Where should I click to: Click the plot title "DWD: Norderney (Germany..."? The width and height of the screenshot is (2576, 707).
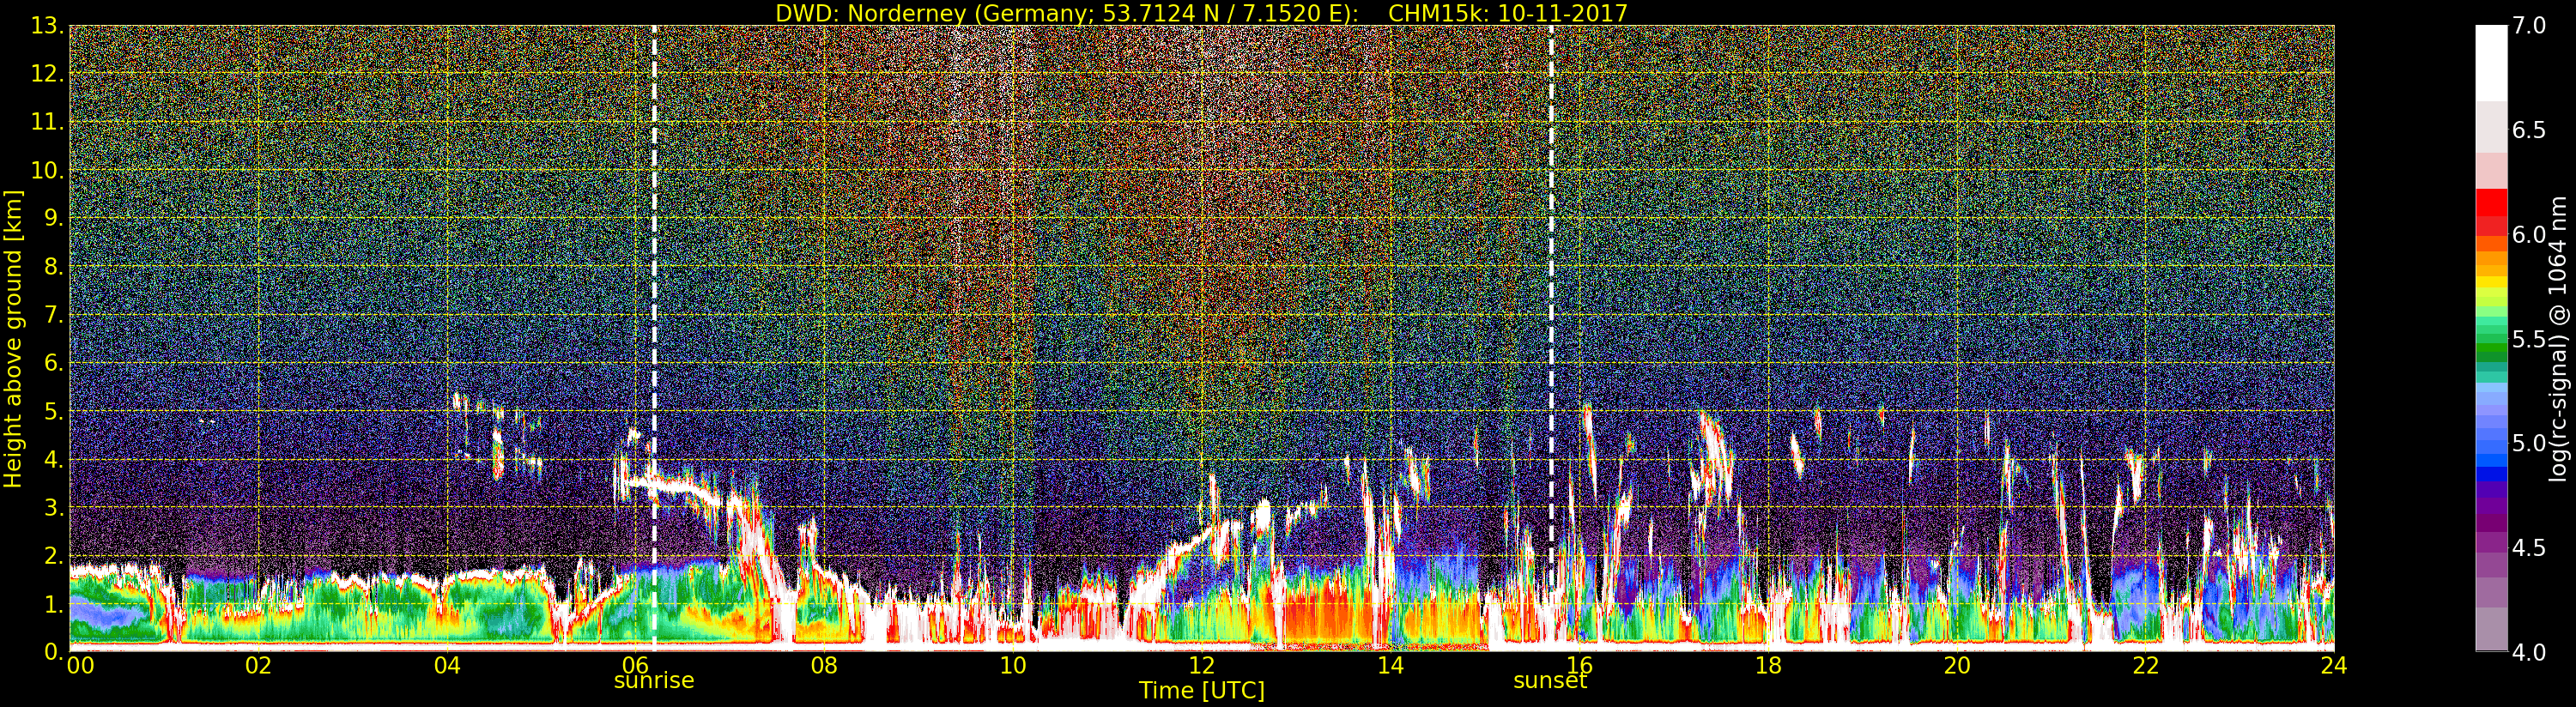(x=1202, y=13)
